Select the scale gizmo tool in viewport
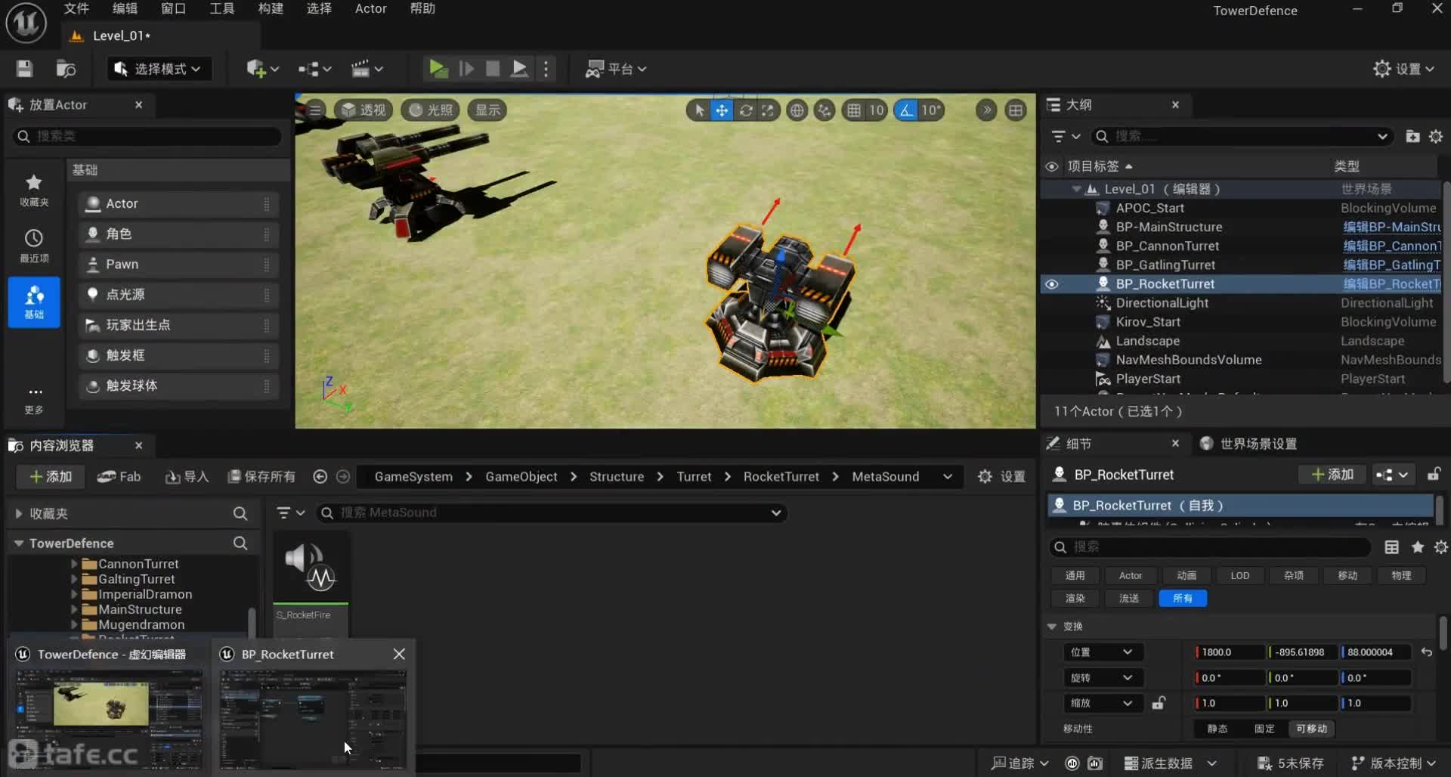 click(768, 110)
